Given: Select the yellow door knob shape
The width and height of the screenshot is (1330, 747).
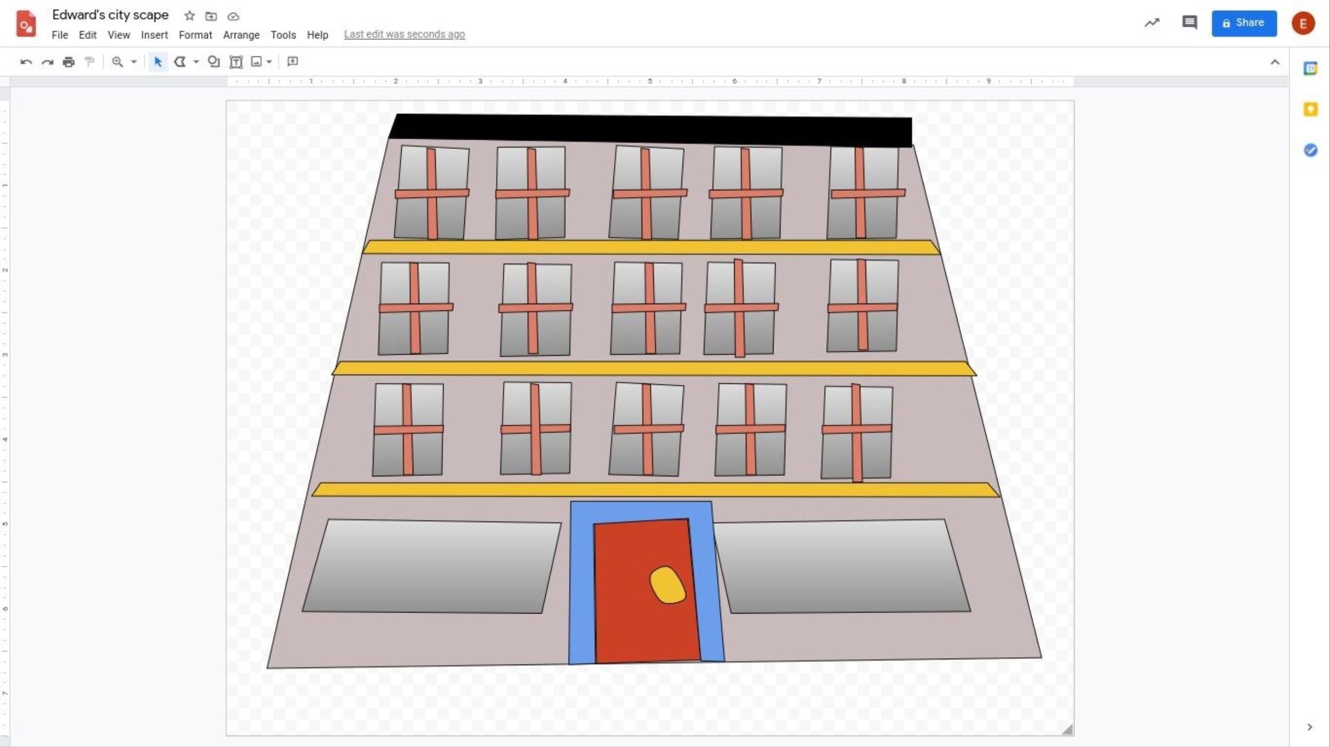Looking at the screenshot, I should [x=667, y=585].
